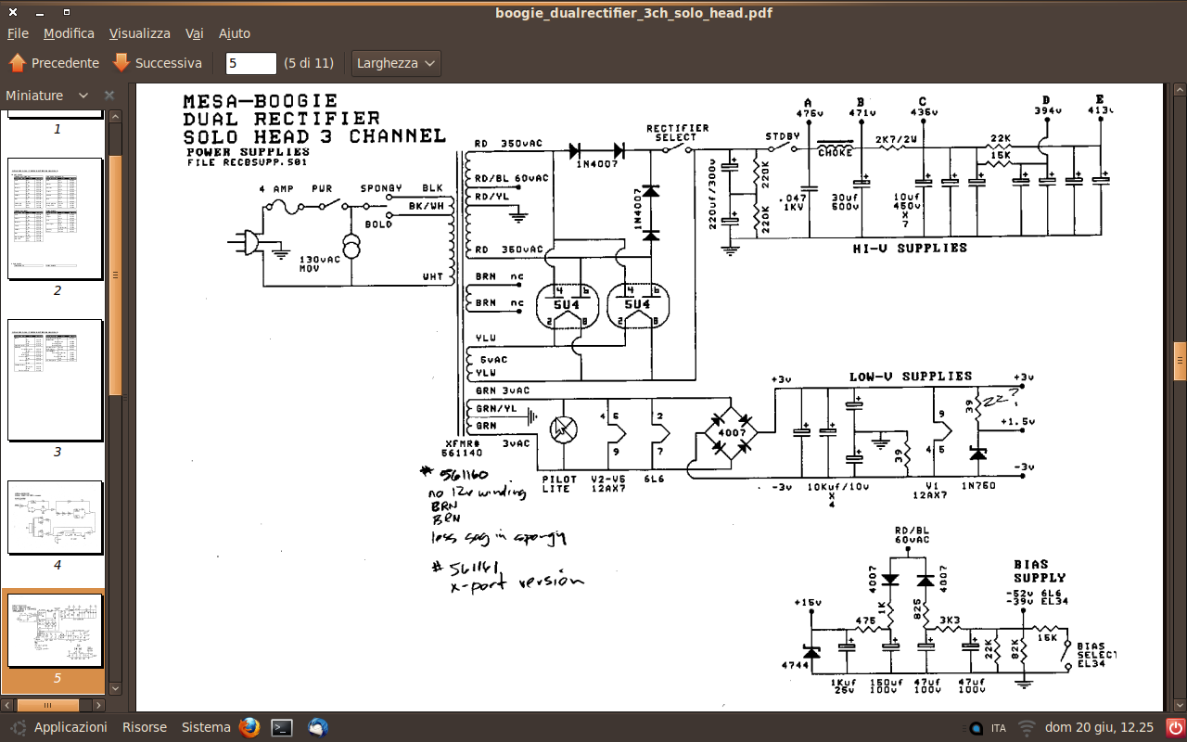The width and height of the screenshot is (1187, 742).
Task: Open the Modifica menu
Action: (69, 33)
